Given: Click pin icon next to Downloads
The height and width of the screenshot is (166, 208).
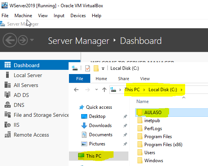Looking at the screenshot, I should click(125, 126).
